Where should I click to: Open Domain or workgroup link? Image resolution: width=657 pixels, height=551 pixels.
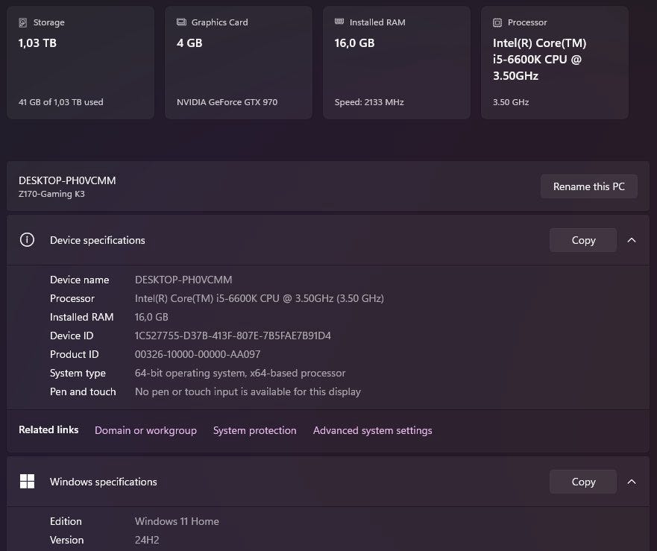coord(145,430)
